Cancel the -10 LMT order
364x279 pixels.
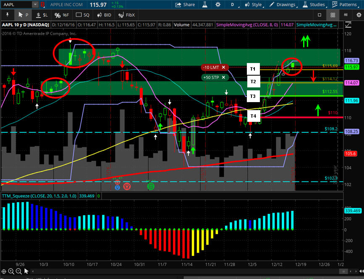click(x=224, y=67)
